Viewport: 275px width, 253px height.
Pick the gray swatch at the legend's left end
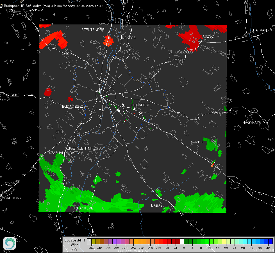coord(89,241)
